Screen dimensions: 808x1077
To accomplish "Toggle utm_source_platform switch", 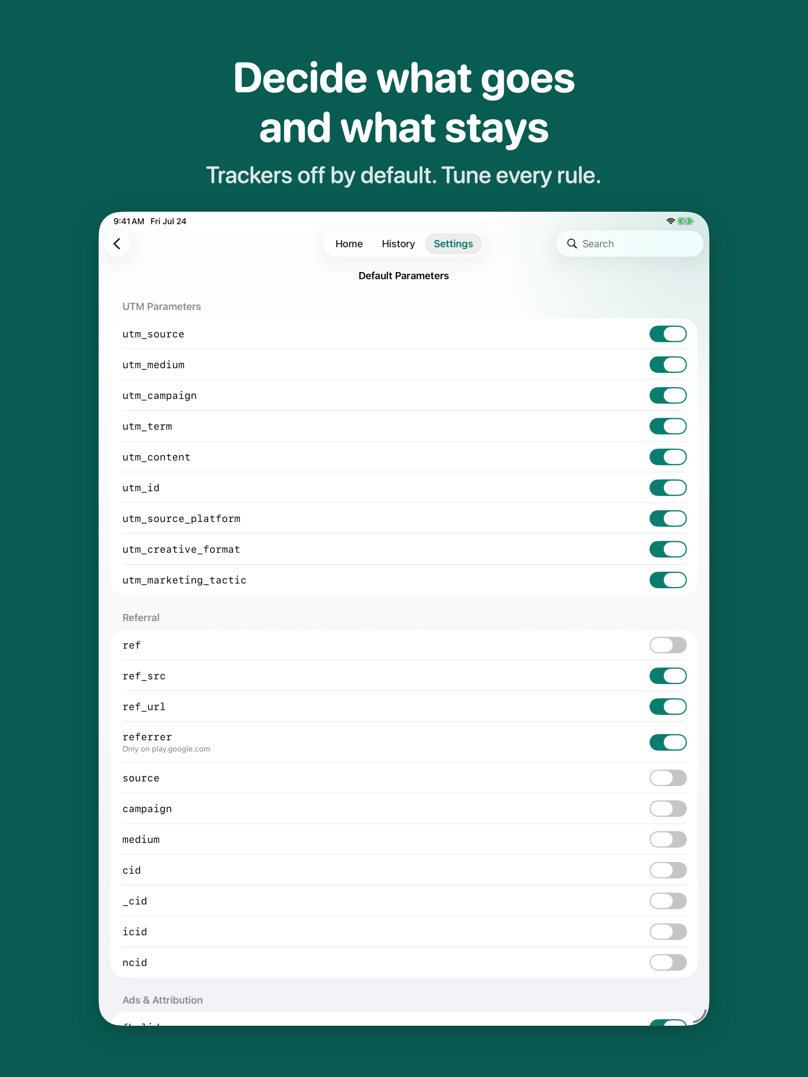I will coord(668,519).
